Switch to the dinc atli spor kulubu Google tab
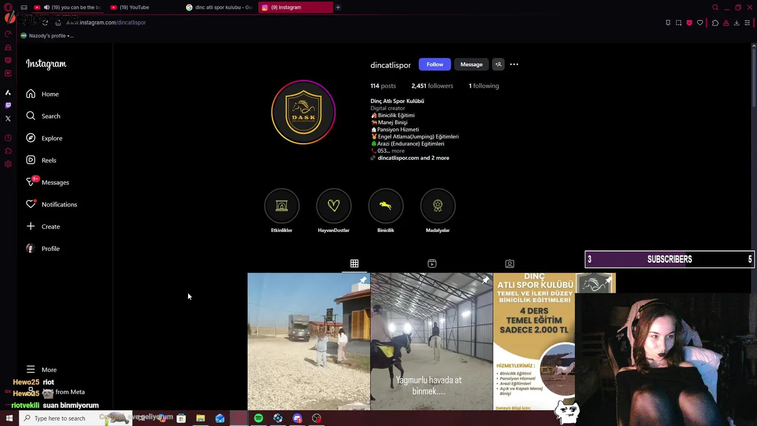The height and width of the screenshot is (426, 757). pyautogui.click(x=219, y=7)
